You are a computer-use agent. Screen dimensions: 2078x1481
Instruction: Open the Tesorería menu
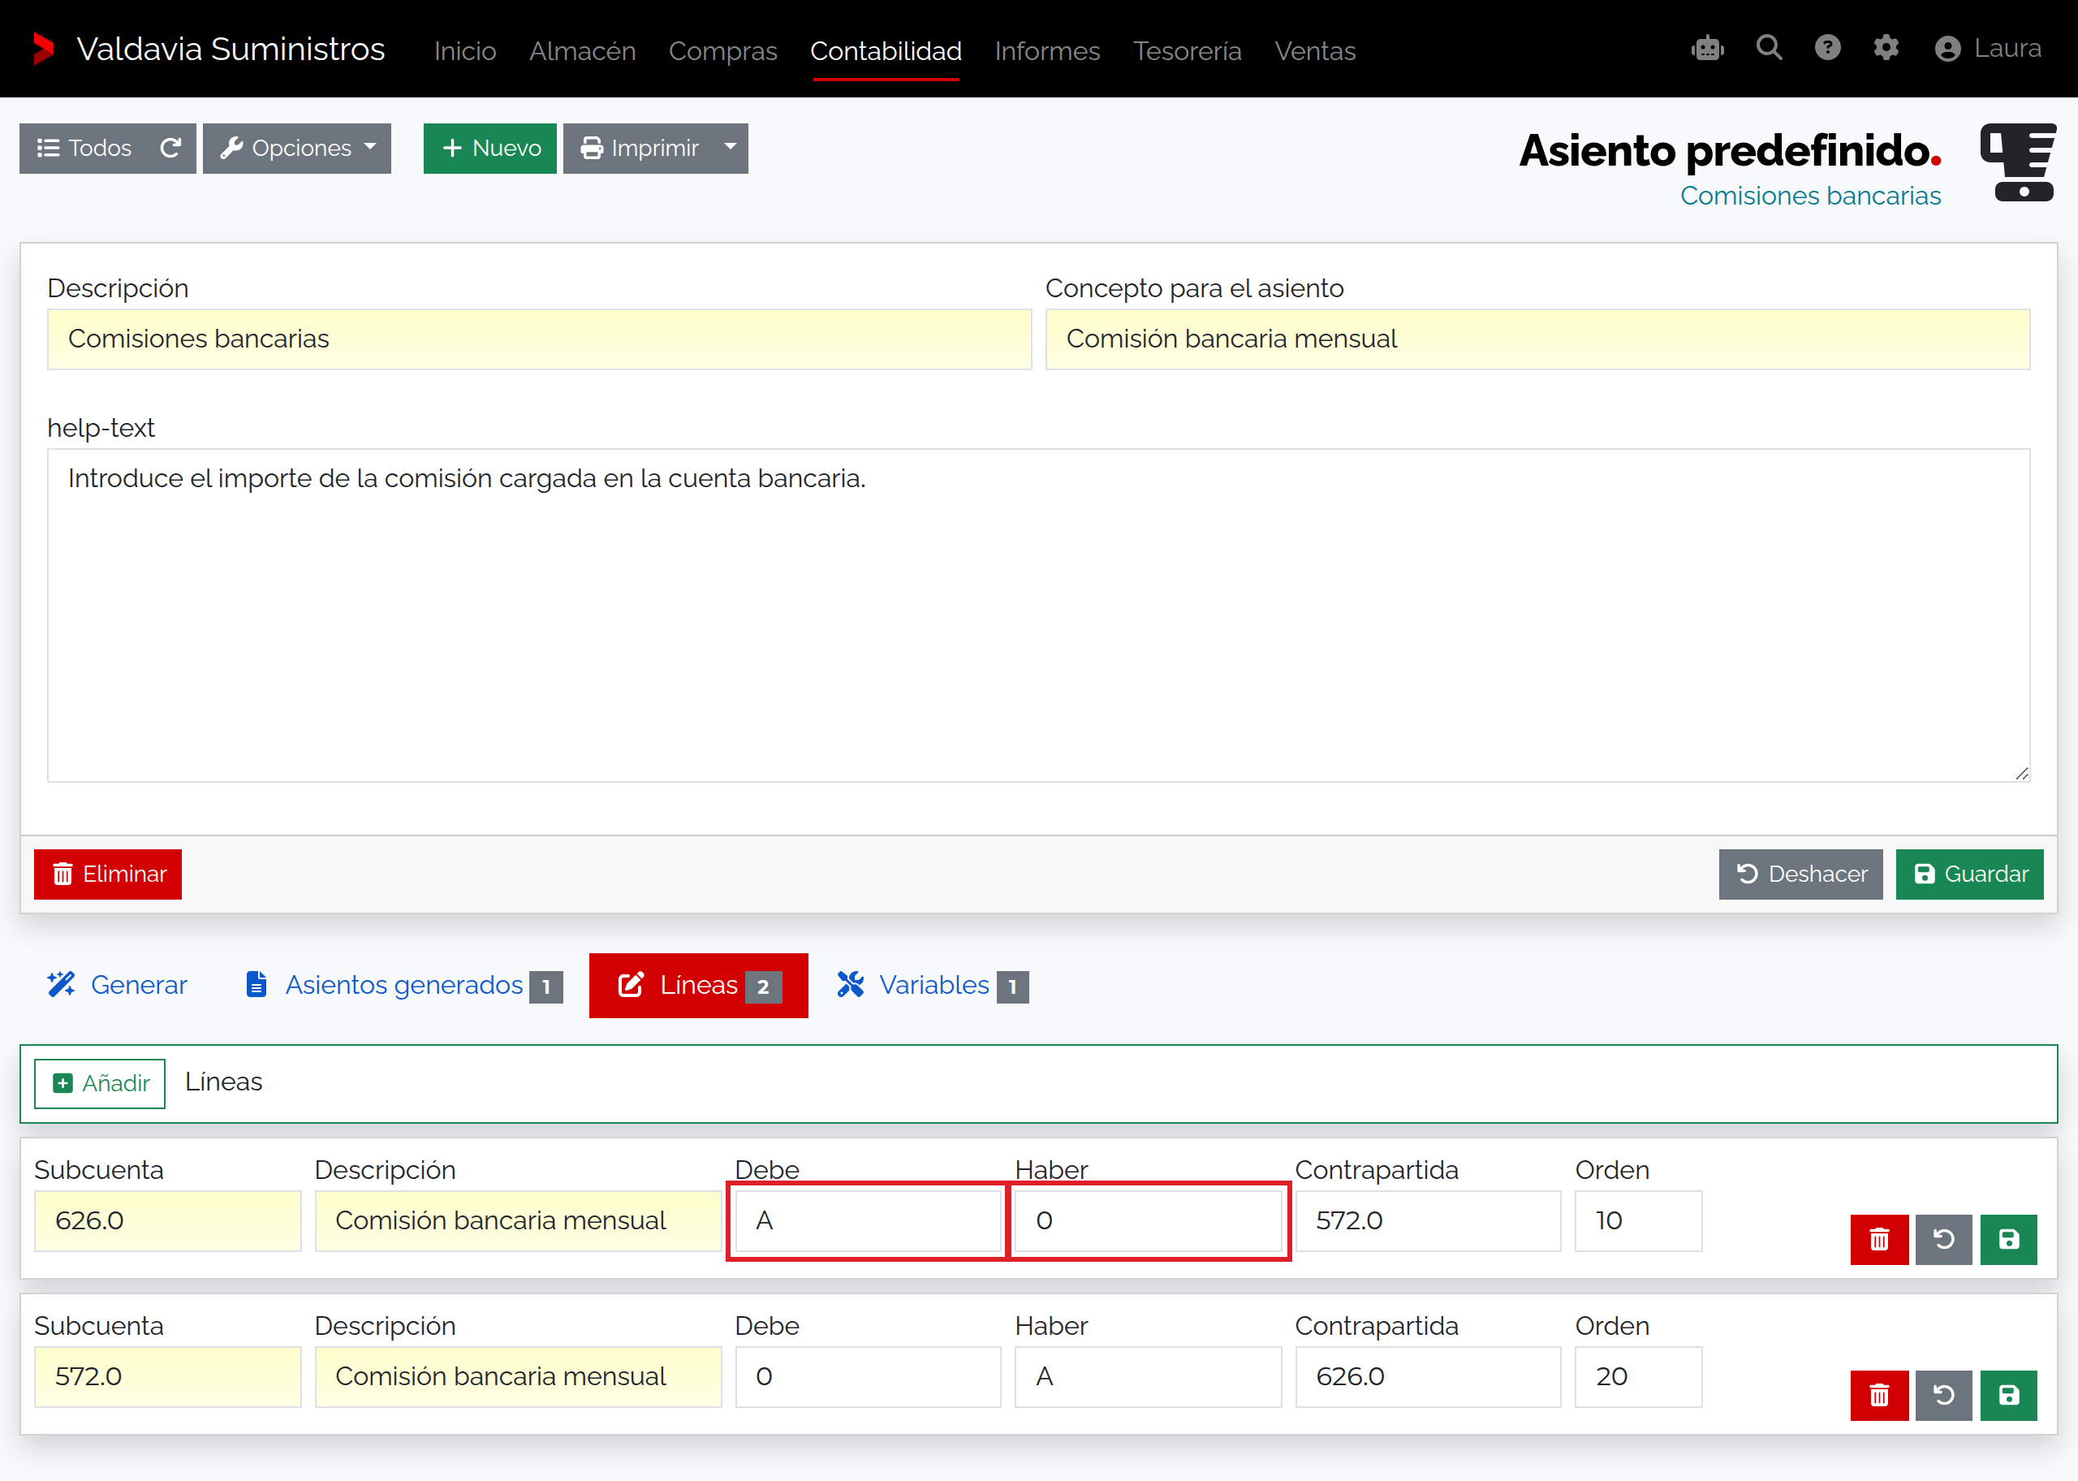coord(1188,51)
